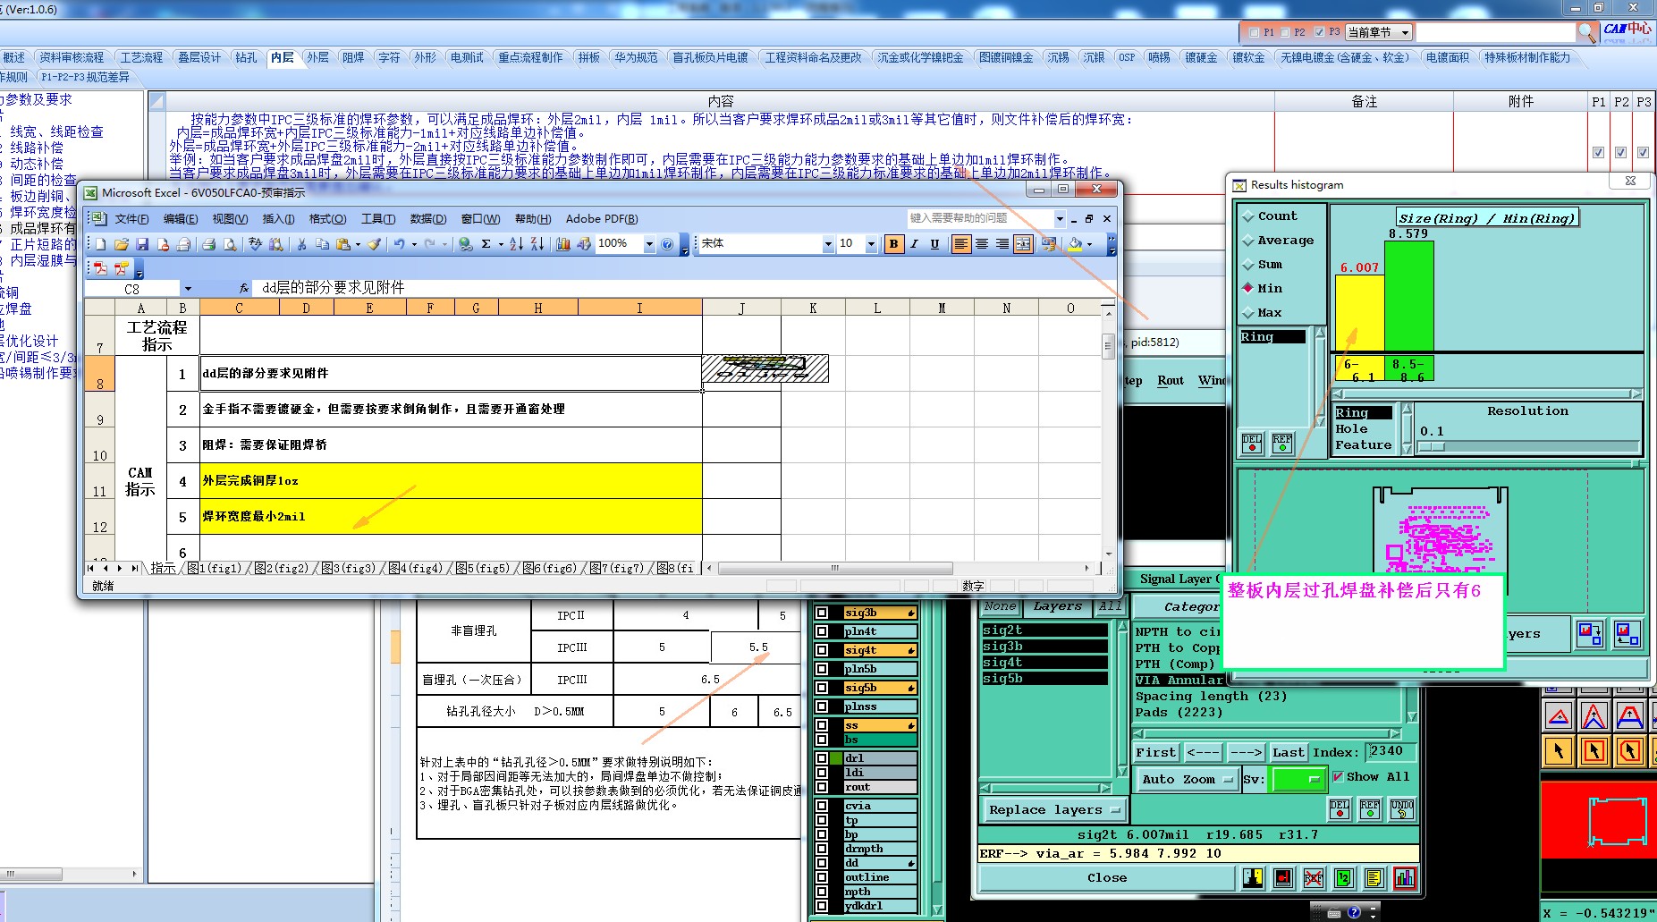Switch to the 外层 tab

click(x=317, y=57)
